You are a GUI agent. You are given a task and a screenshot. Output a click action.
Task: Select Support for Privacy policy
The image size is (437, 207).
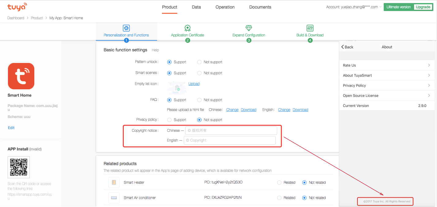[169, 120]
